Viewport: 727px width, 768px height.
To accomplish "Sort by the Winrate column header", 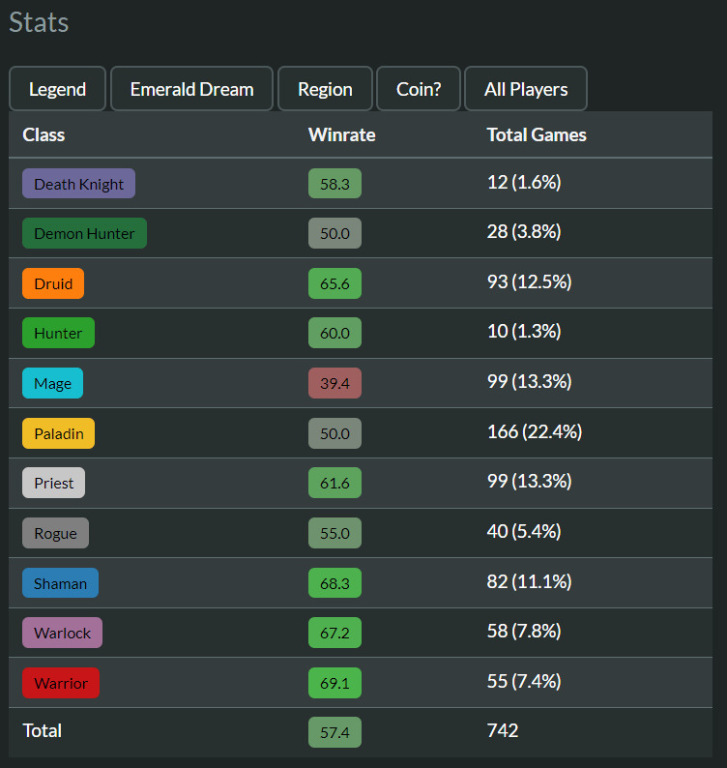I will 341,134.
